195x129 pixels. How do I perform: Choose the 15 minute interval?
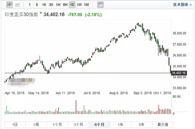click(44, 5)
